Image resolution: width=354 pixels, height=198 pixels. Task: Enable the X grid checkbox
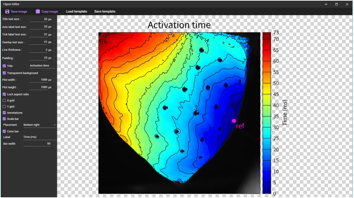4,101
